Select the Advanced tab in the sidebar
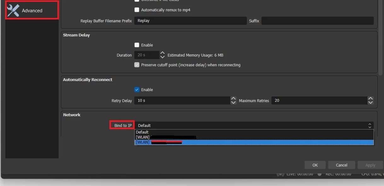This screenshot has width=384, height=186. [32, 10]
